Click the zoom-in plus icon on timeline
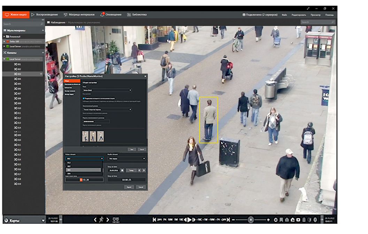The width and height of the screenshot is (368, 234). point(268,220)
